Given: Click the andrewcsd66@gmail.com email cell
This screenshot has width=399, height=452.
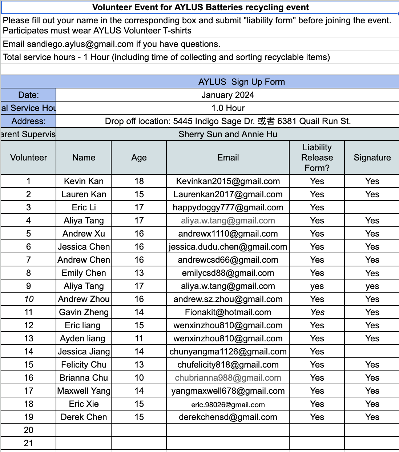Looking at the screenshot, I should click(x=228, y=260).
